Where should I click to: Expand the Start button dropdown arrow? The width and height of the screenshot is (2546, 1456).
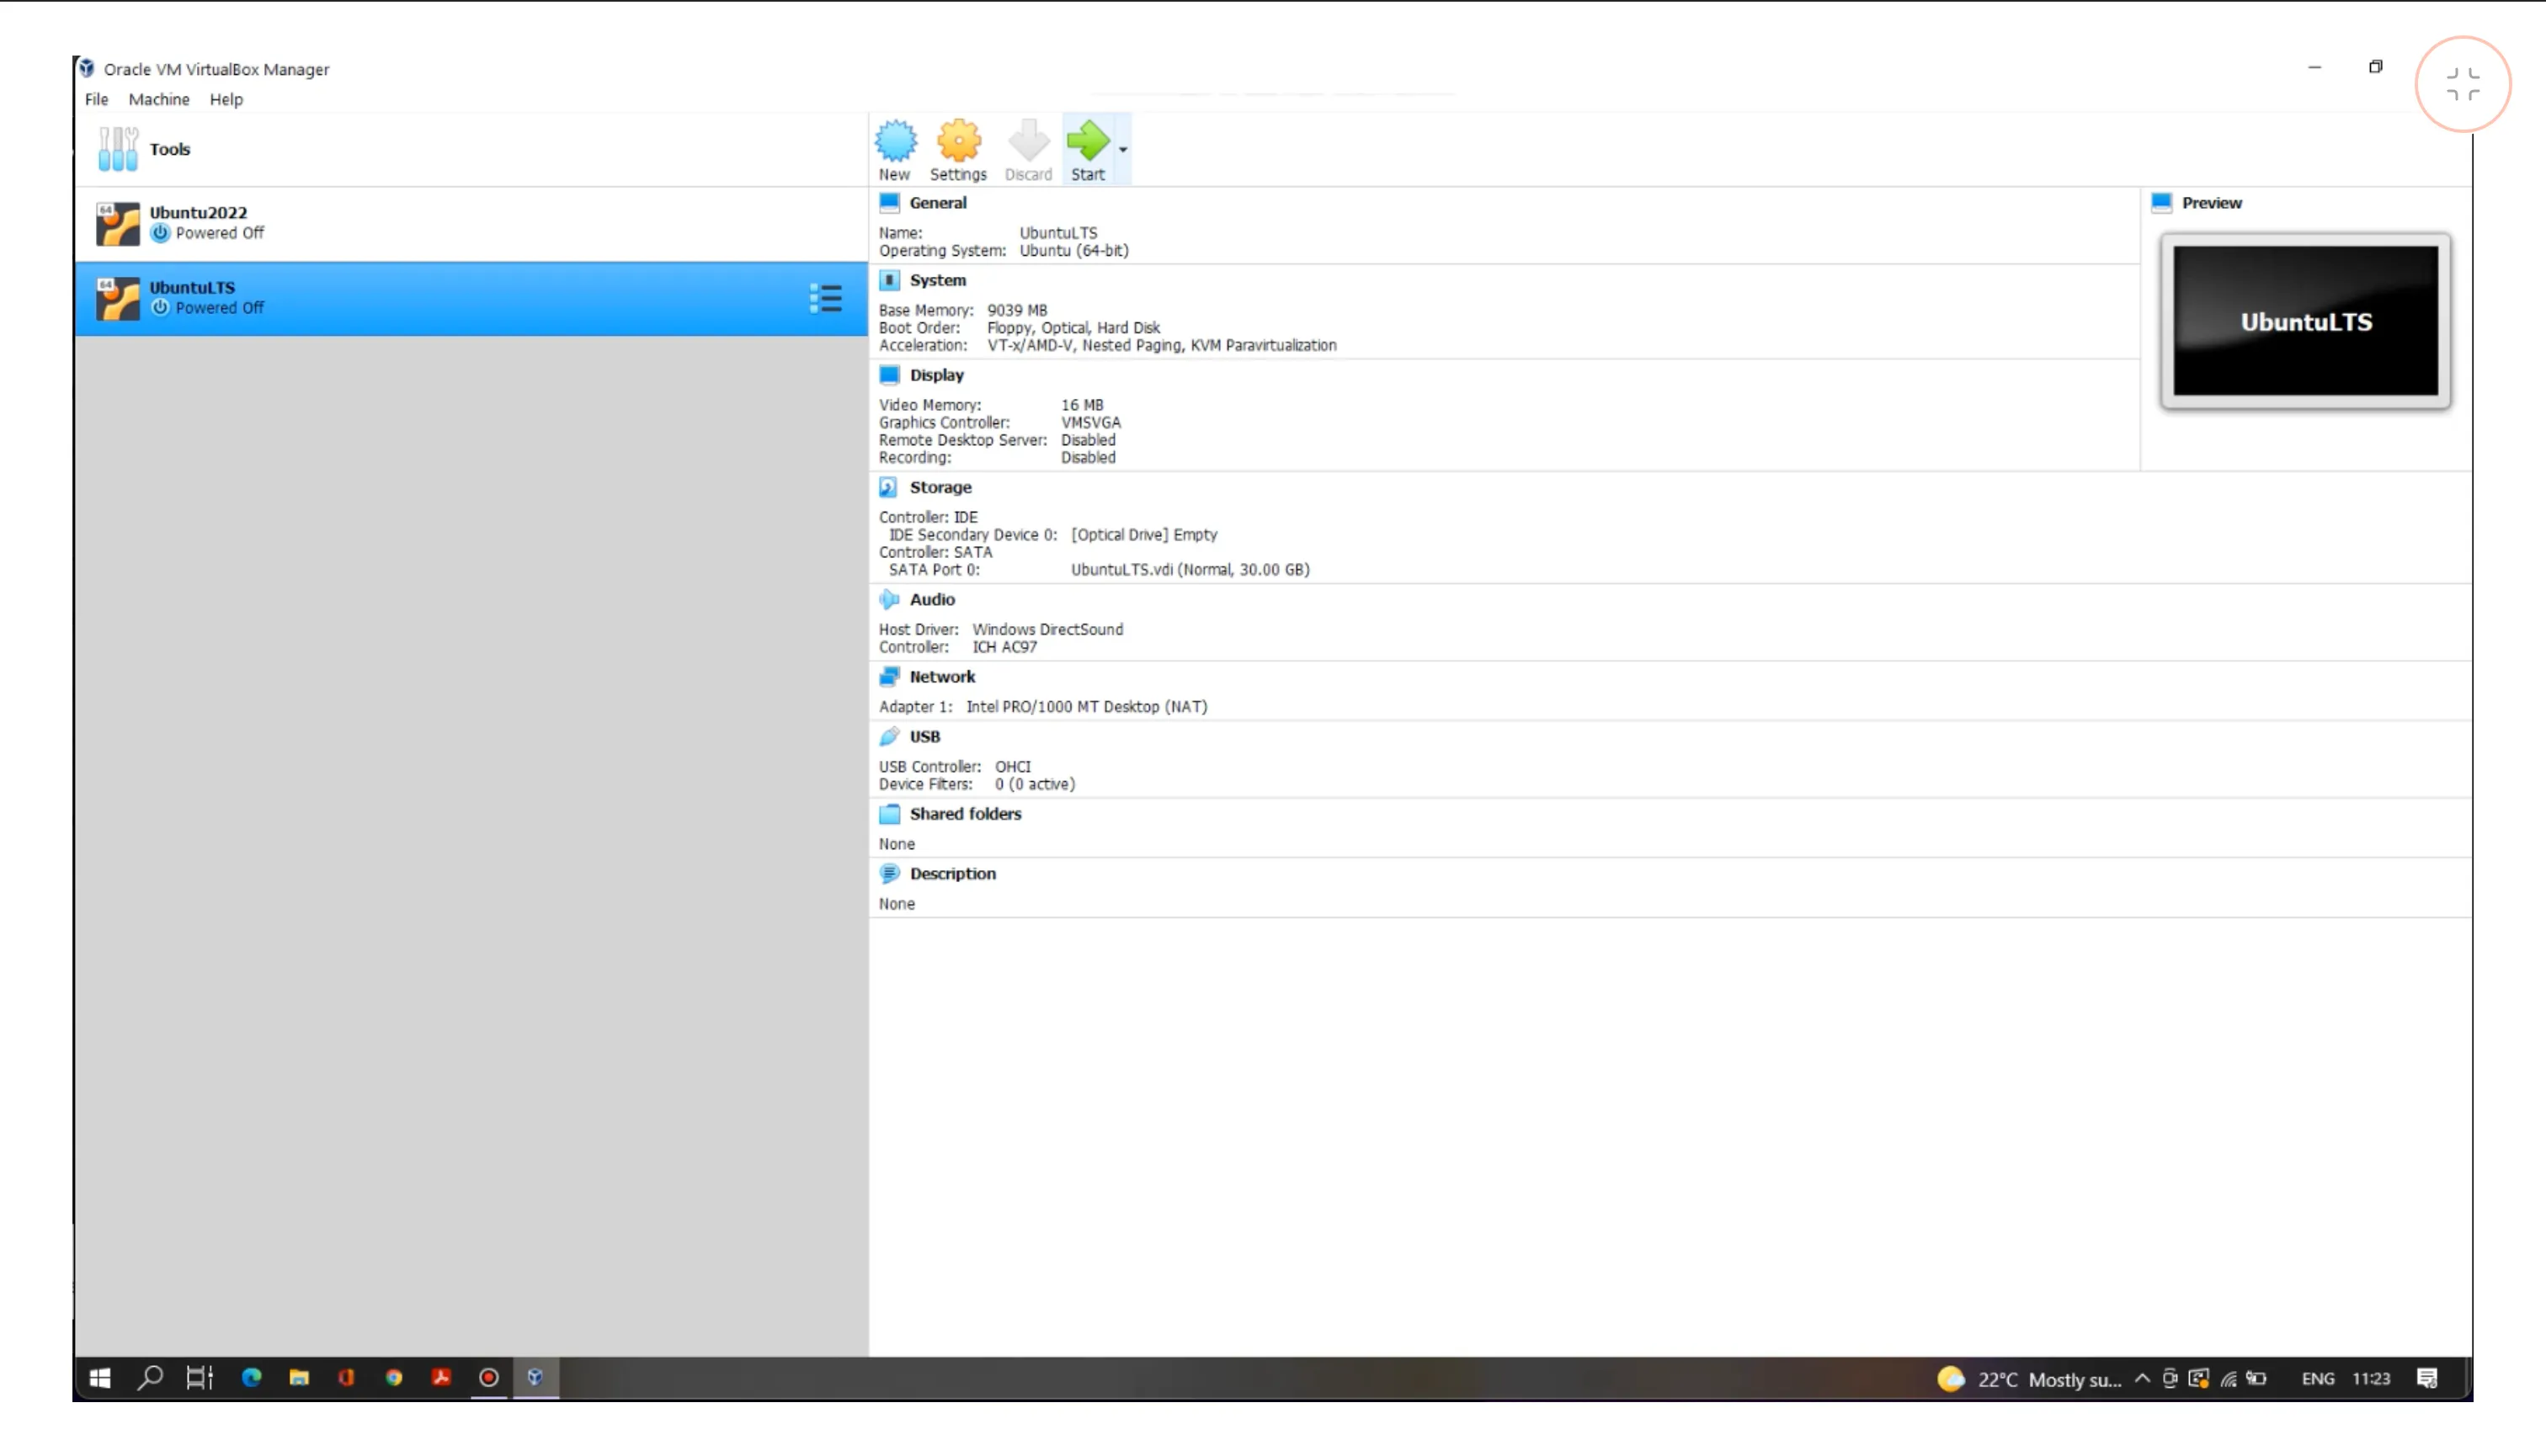tap(1122, 150)
